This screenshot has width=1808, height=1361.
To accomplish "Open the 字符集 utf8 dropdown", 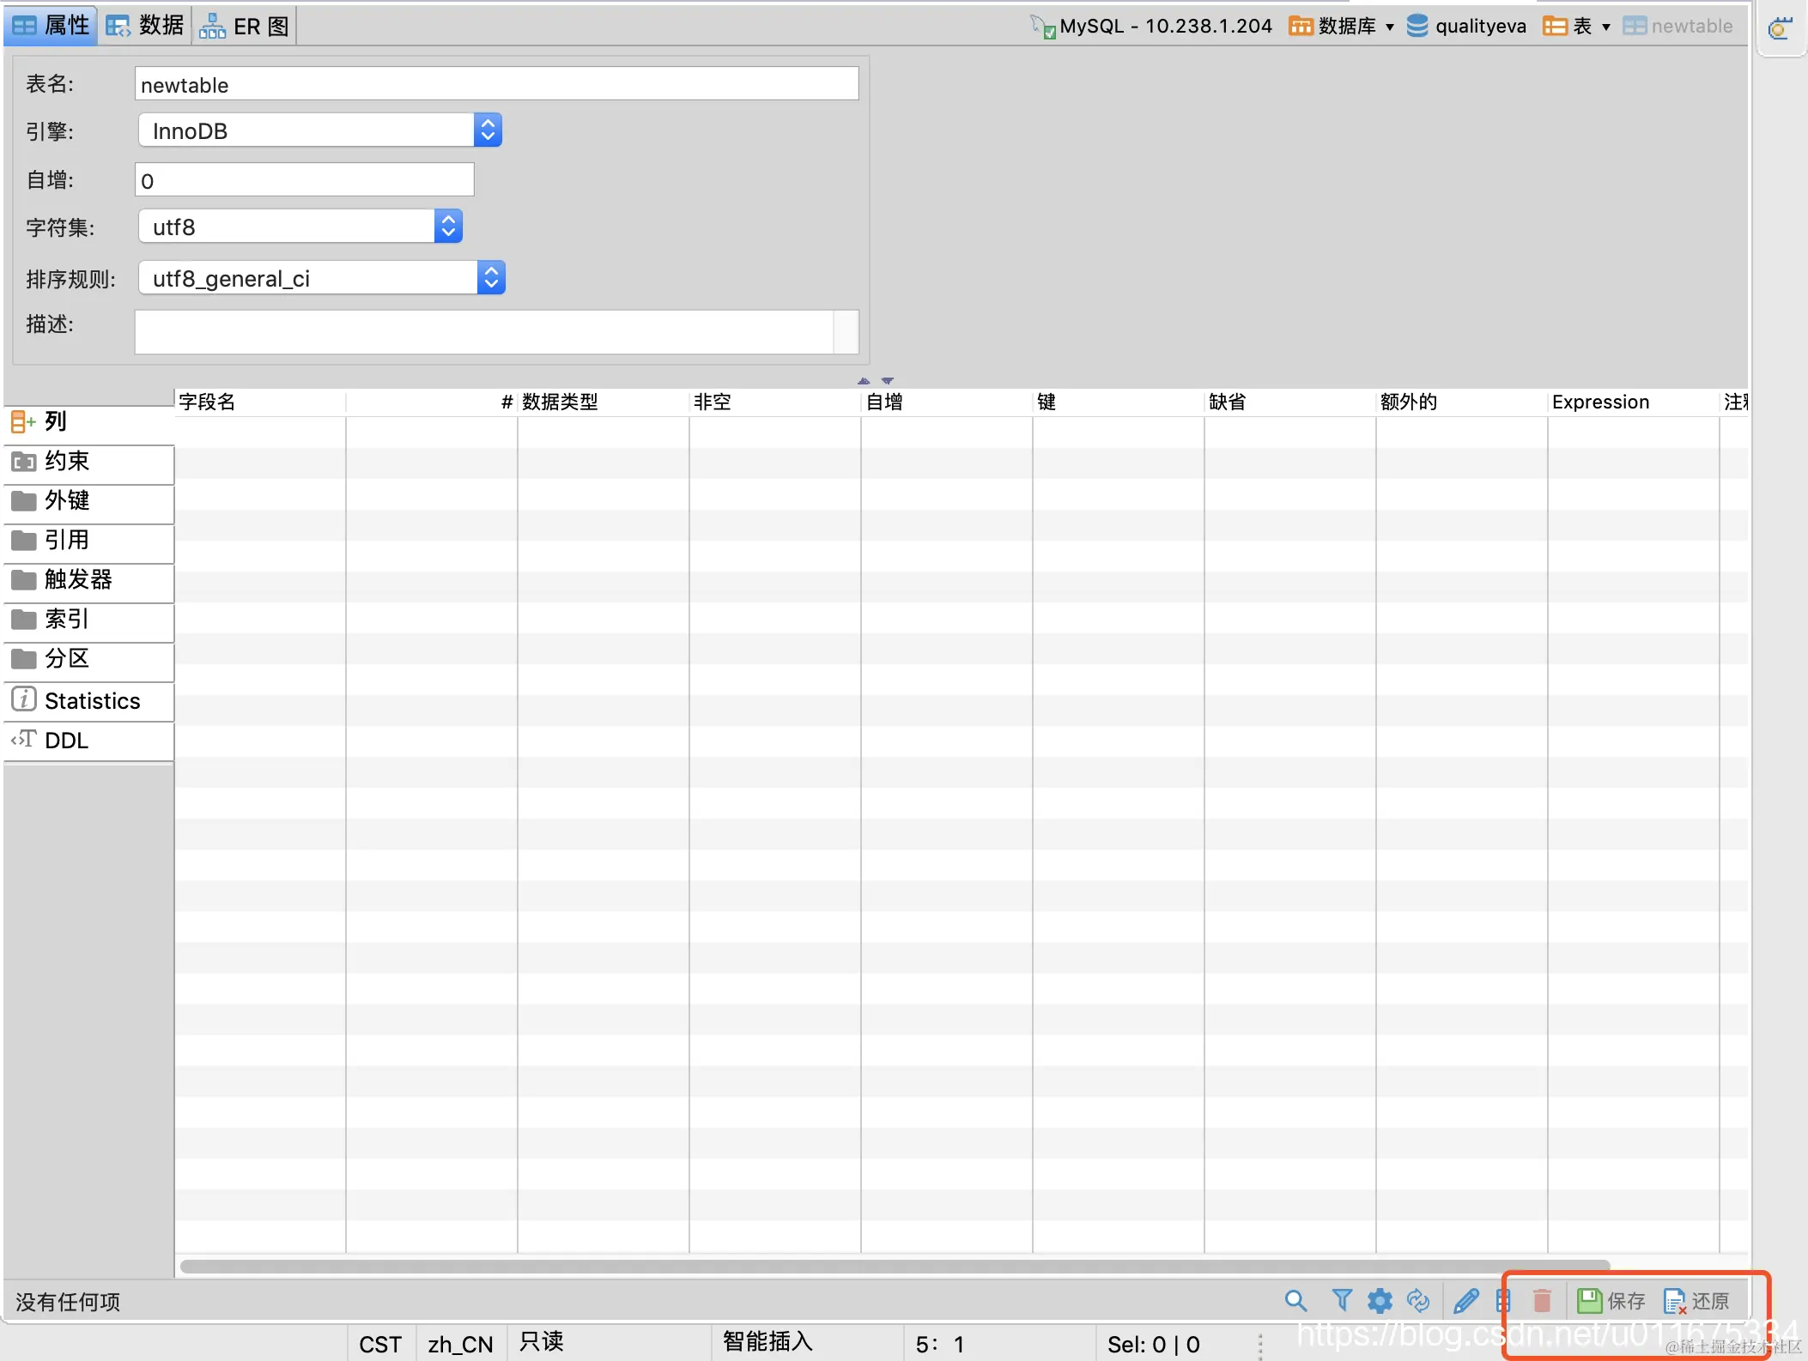I will (x=447, y=227).
